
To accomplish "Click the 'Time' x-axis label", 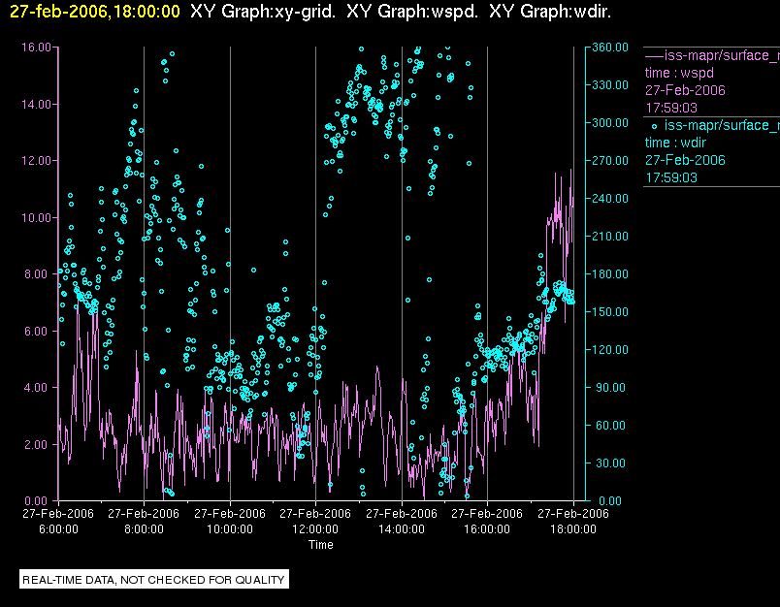I will pos(321,545).
